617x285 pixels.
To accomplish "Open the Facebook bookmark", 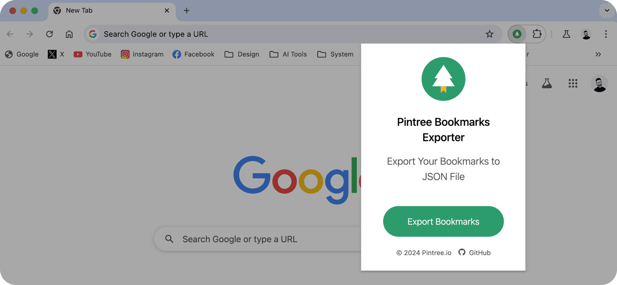I will [194, 54].
